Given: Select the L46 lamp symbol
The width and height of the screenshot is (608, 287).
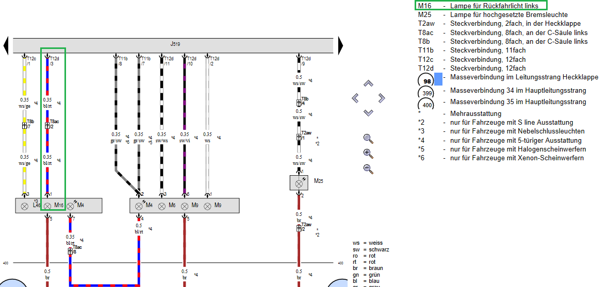Looking at the screenshot, I should point(24,206).
